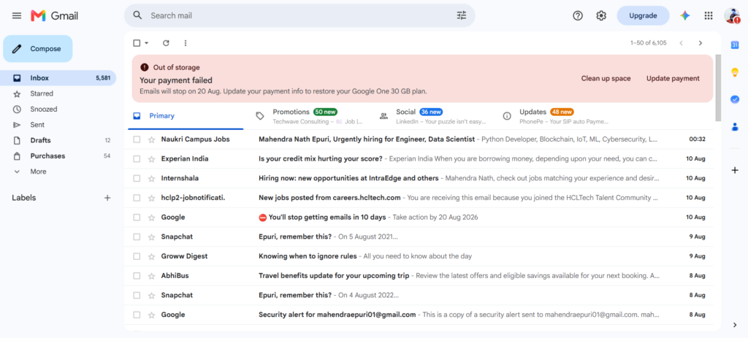Open the main menu hamburger icon
The width and height of the screenshot is (748, 338).
tap(17, 16)
